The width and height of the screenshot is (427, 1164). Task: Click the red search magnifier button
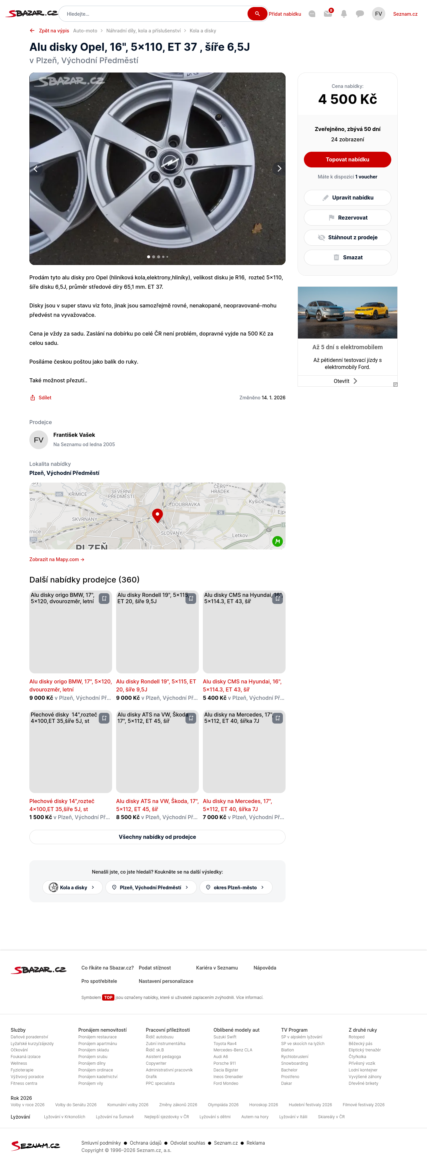tap(257, 14)
